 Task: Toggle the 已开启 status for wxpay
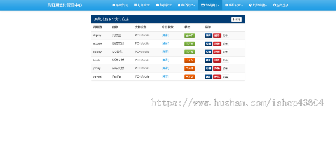[189, 44]
